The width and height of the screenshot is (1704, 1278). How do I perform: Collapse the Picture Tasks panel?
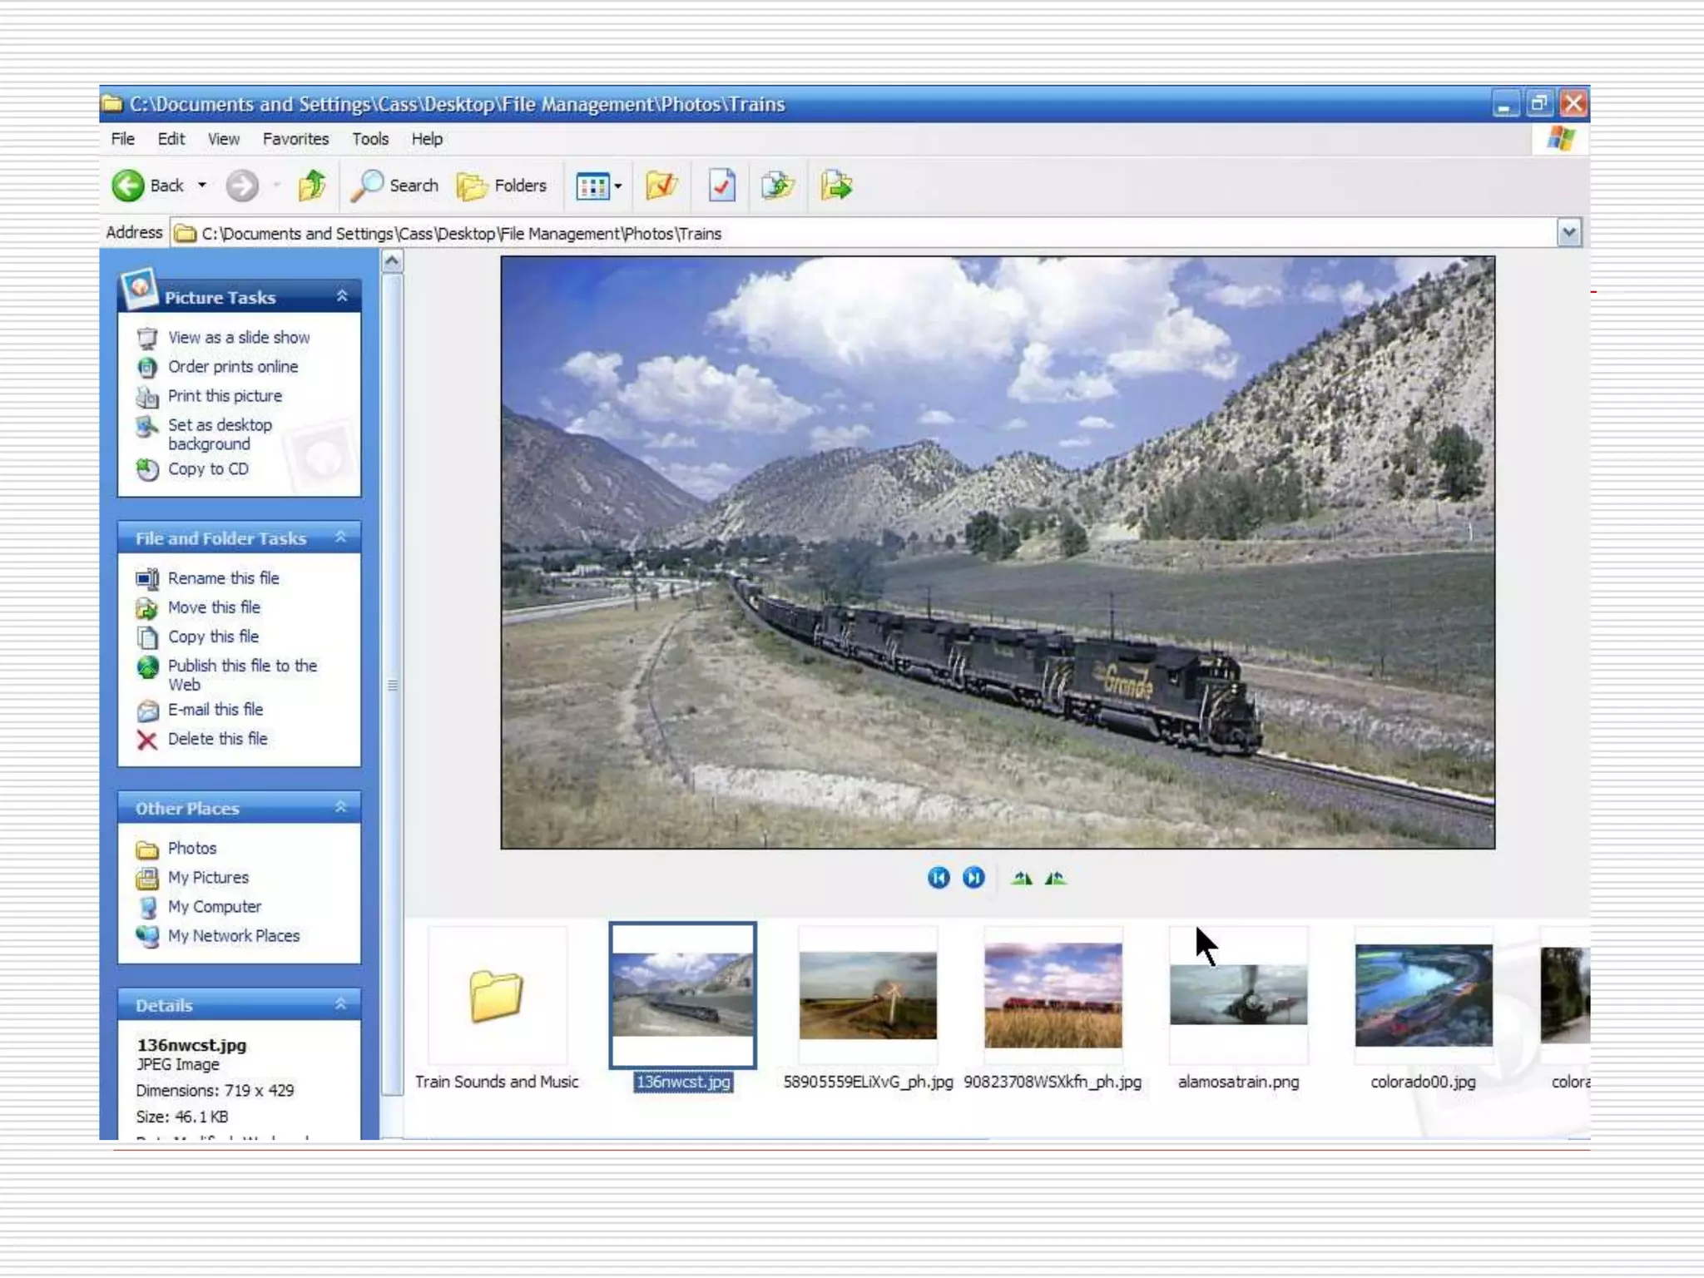(x=342, y=296)
